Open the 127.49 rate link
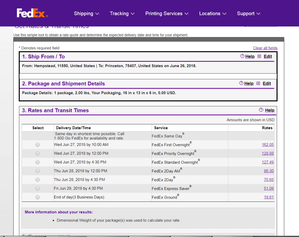This screenshot has width=299, height=237. [268, 162]
